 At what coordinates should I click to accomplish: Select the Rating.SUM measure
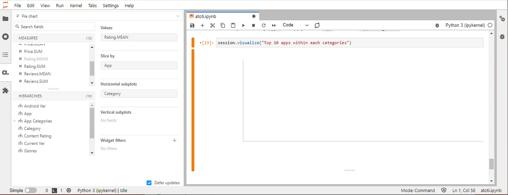click(34, 67)
